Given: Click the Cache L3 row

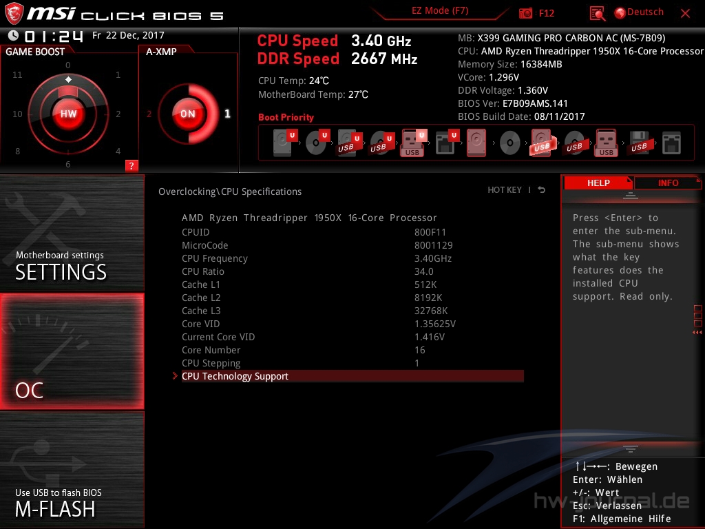Looking at the screenshot, I should click(352, 311).
